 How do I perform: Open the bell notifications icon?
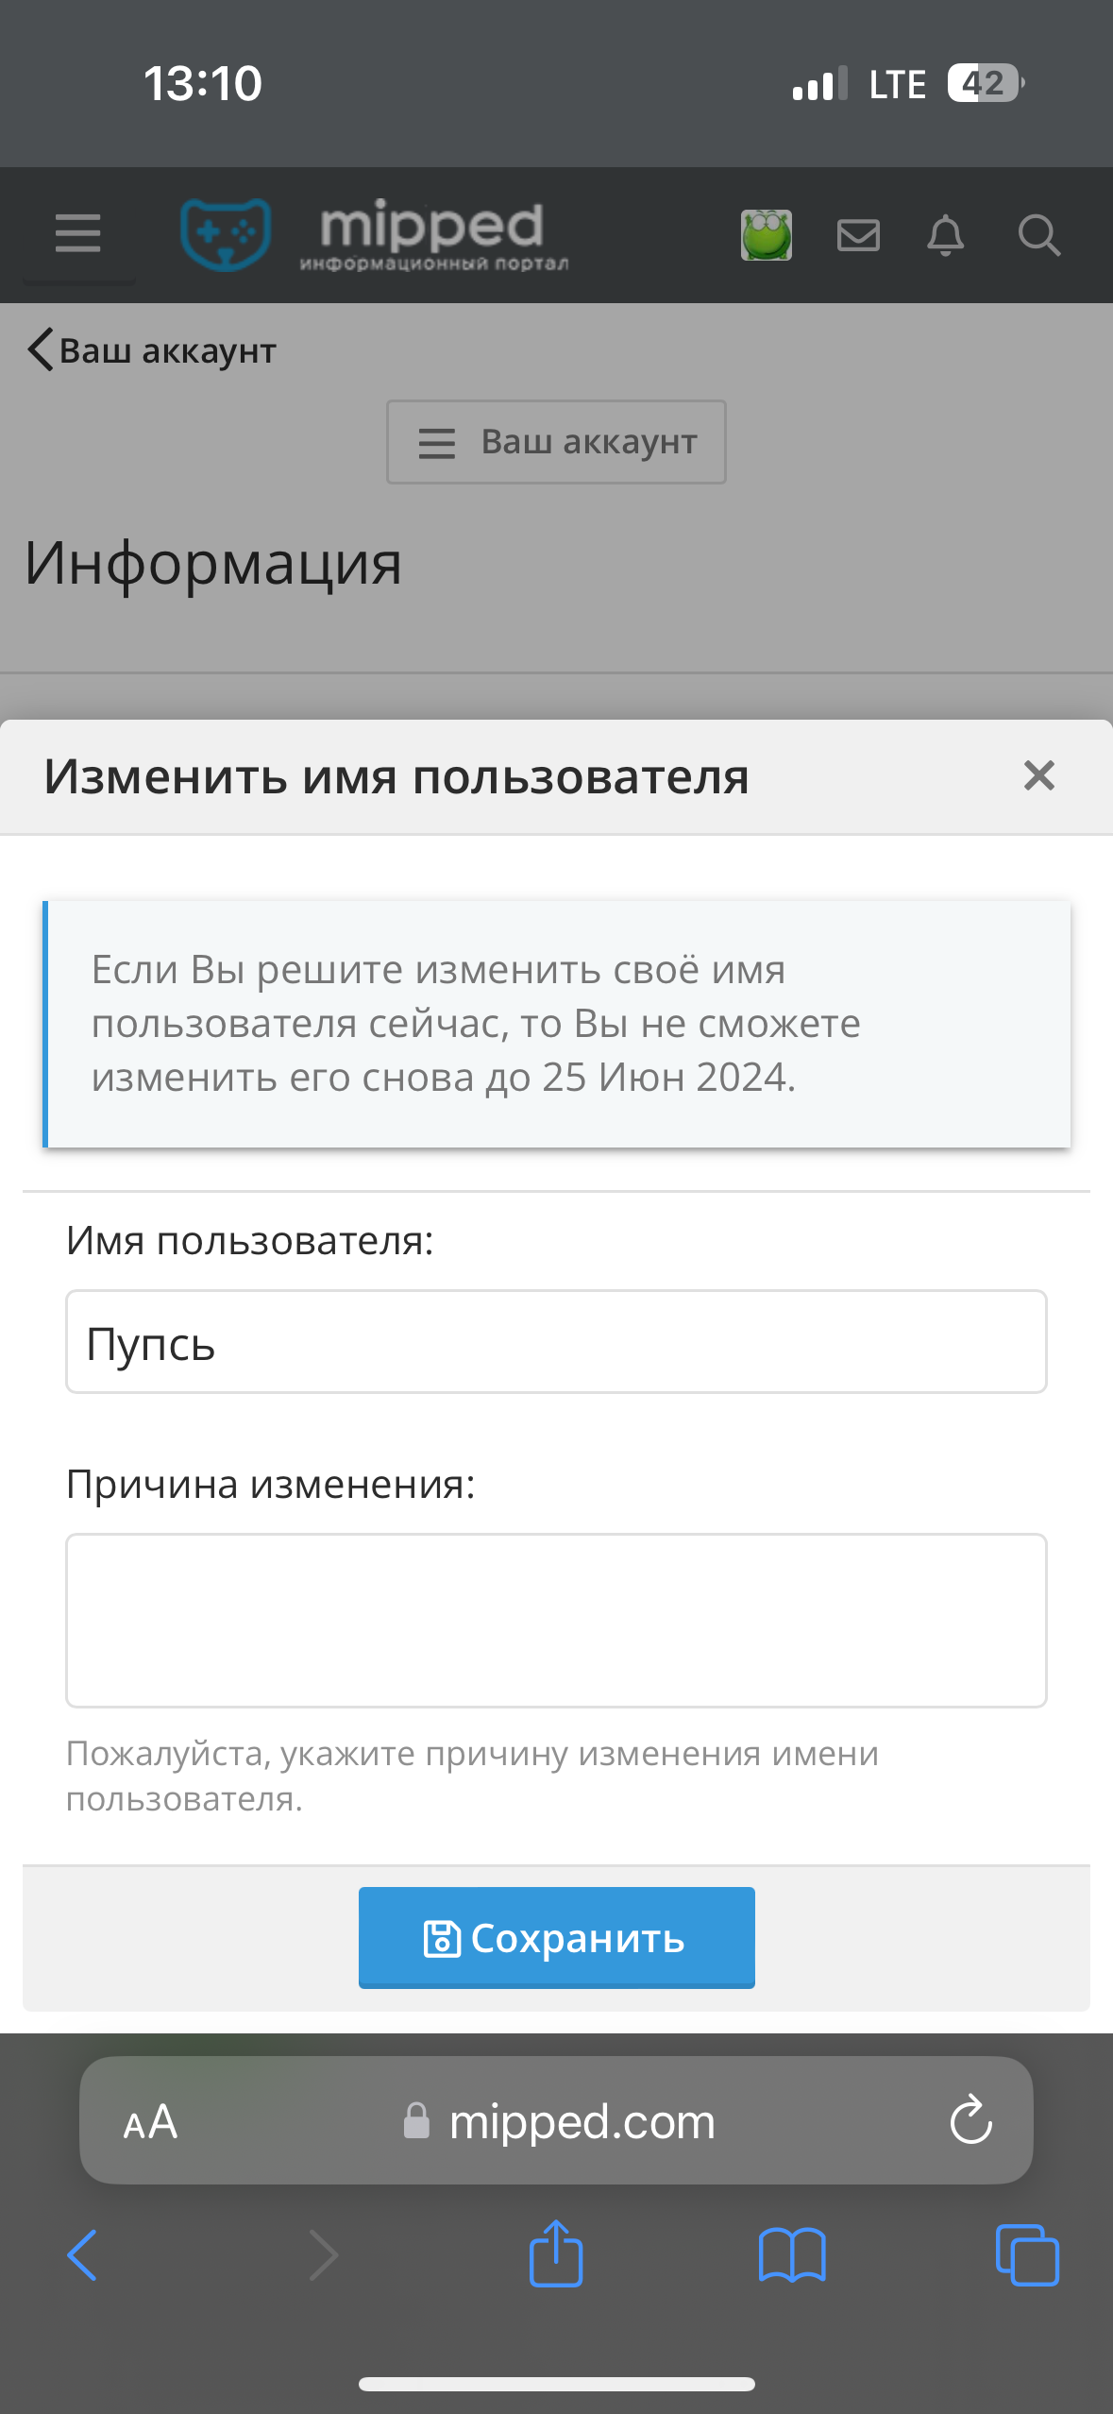pos(945,234)
